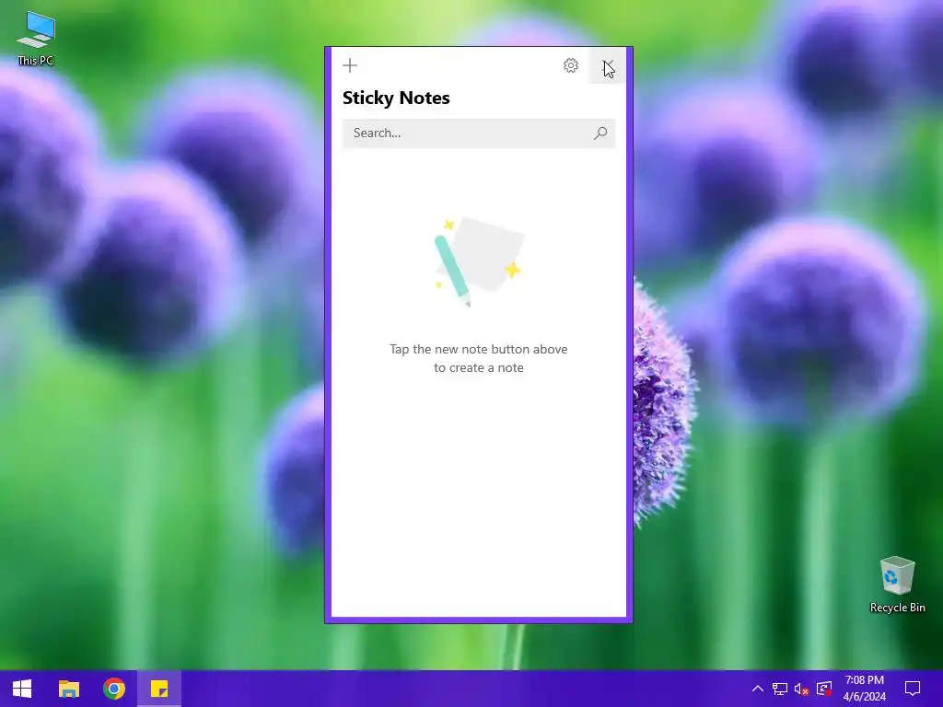
Task: Select the Recycle Bin desktop icon
Action: pos(897,585)
